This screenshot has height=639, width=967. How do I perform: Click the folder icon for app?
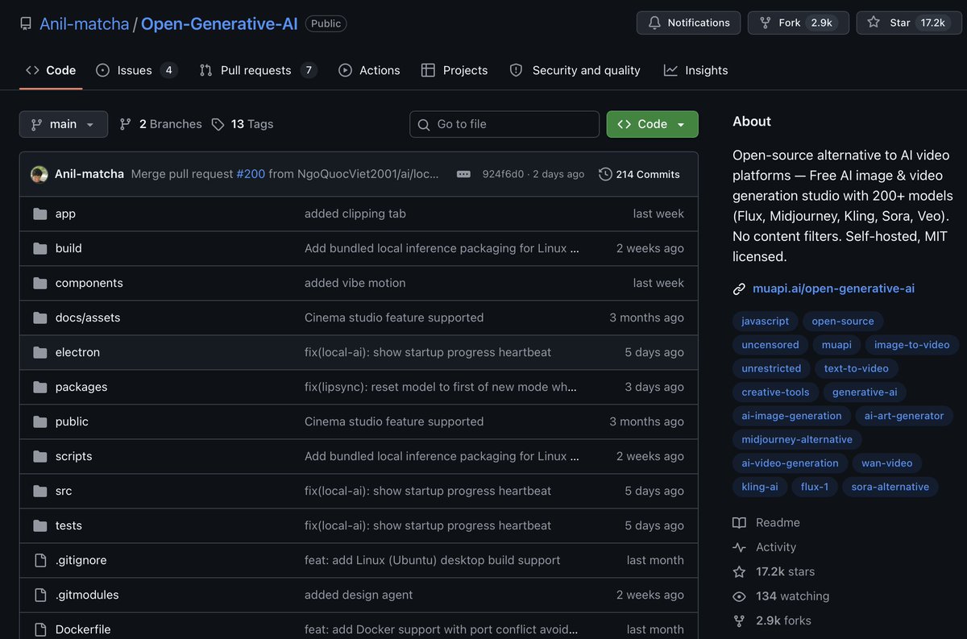coord(40,214)
